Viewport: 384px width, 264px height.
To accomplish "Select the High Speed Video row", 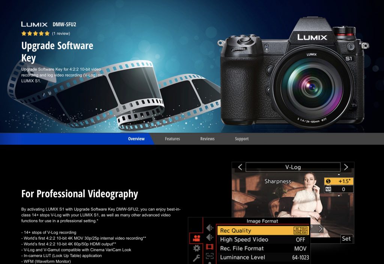I will [x=262, y=240].
